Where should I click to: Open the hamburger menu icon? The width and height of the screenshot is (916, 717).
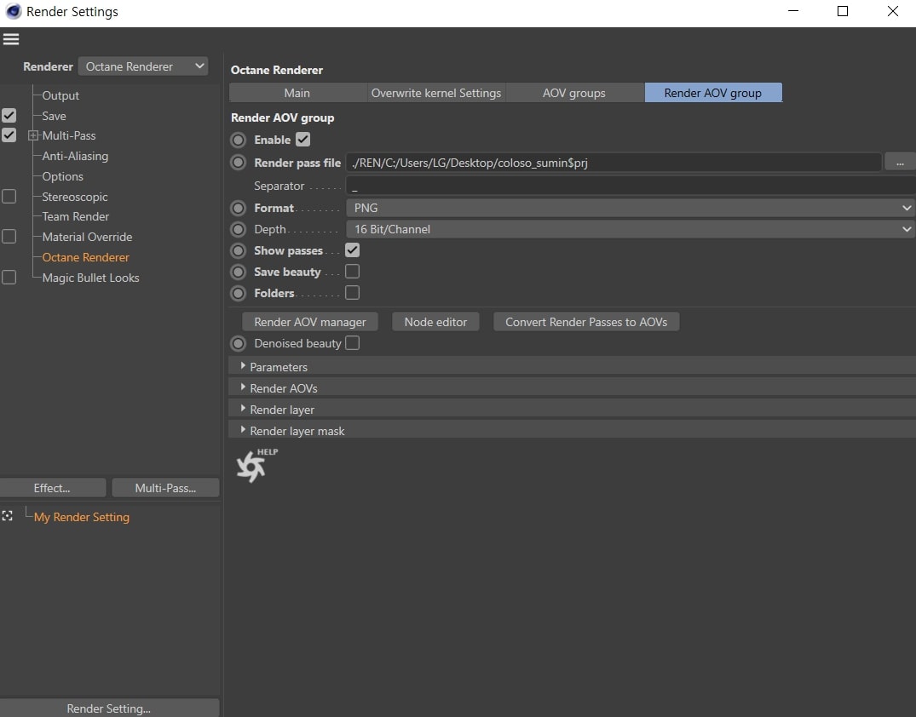click(11, 39)
